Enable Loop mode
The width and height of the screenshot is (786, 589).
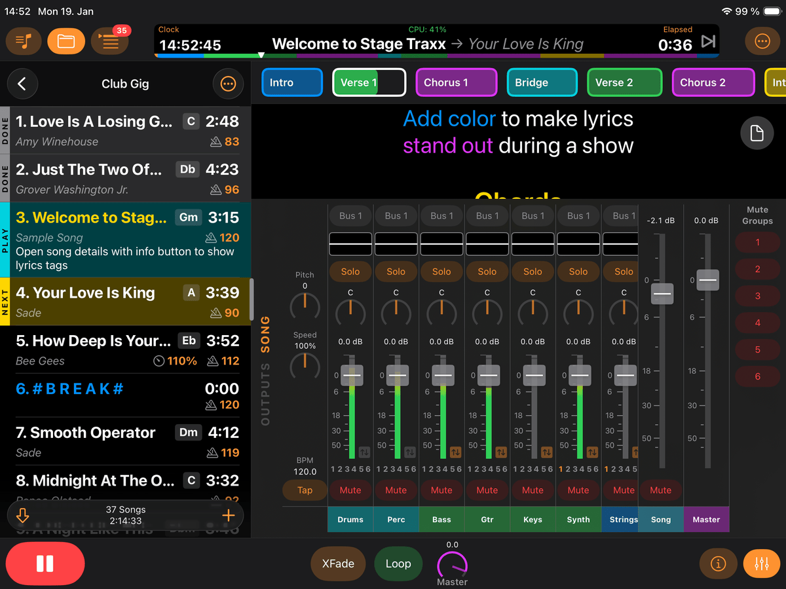[x=398, y=563]
